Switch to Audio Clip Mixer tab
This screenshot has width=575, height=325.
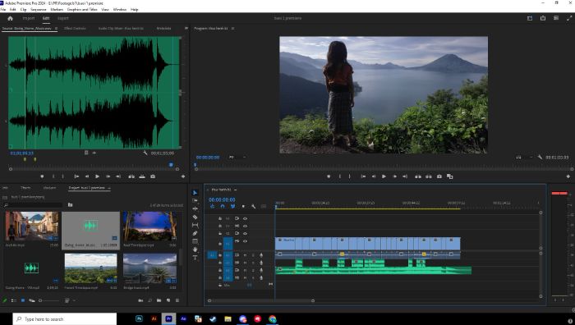pyautogui.click(x=121, y=28)
